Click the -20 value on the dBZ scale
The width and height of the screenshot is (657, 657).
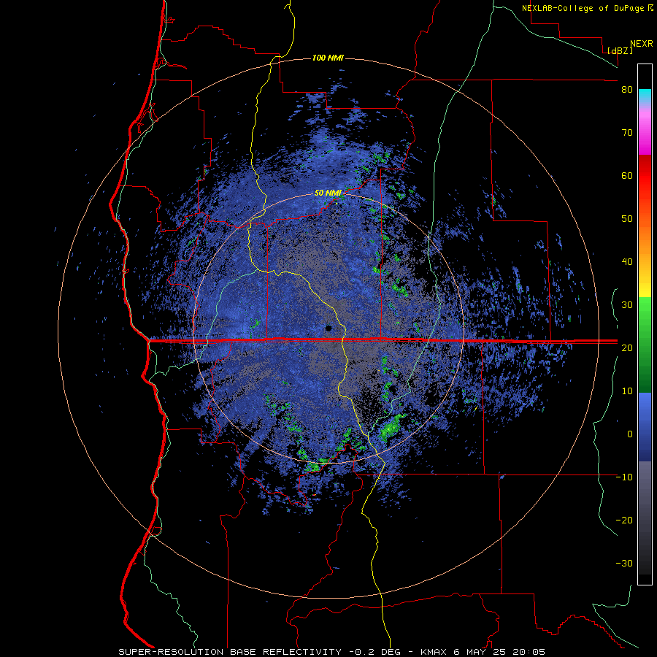coord(624,520)
